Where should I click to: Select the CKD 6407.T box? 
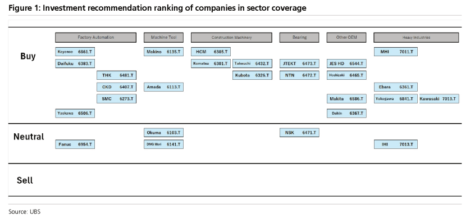click(116, 87)
